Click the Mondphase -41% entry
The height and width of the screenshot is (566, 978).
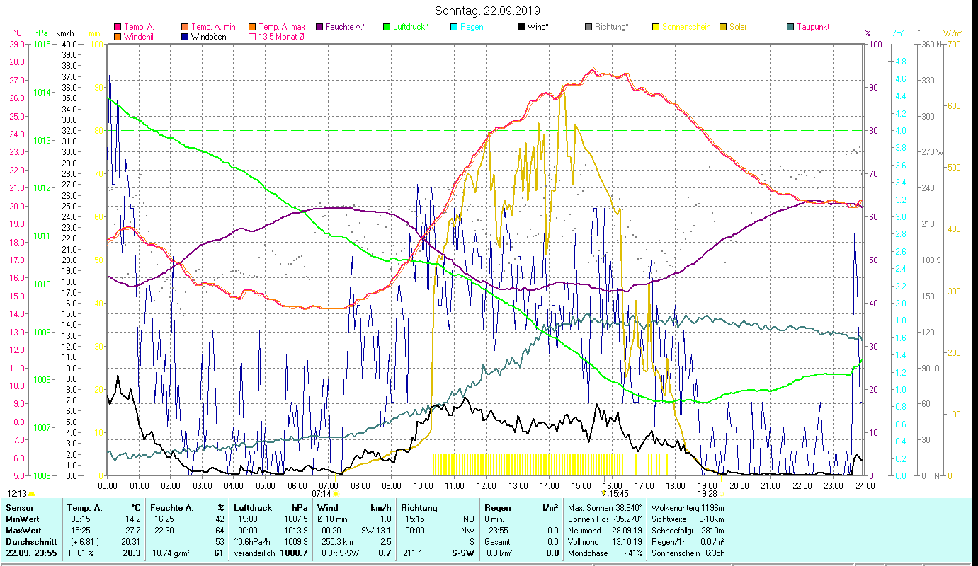click(605, 553)
